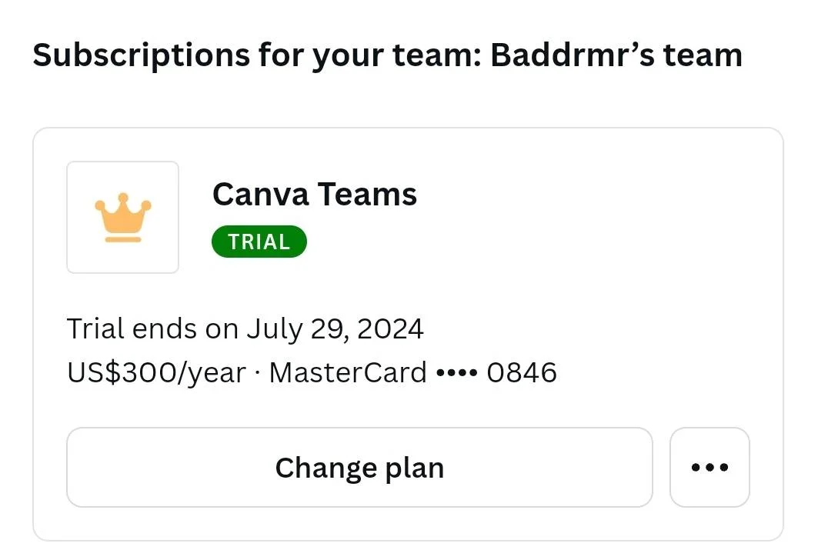The height and width of the screenshot is (550, 828).
Task: Click the date July 29, 2024
Action: [335, 328]
